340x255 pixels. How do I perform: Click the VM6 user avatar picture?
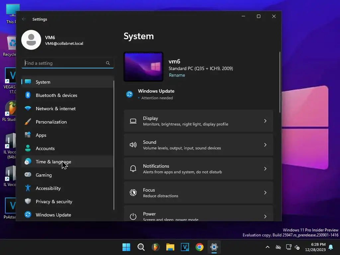(31, 40)
